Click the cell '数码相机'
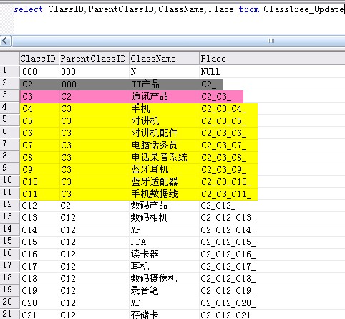 point(149,218)
